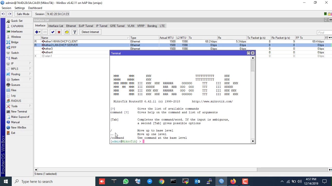The image size is (332, 186).
Task: Click the Find search field
Action: click(x=324, y=33)
